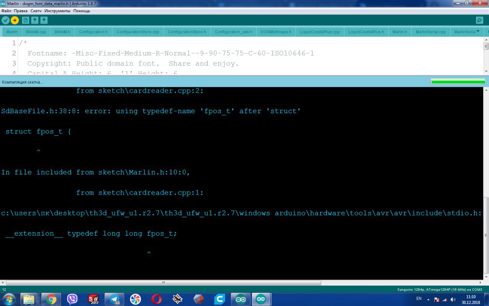
Task: Click the EN language indicator
Action: click(x=419, y=299)
